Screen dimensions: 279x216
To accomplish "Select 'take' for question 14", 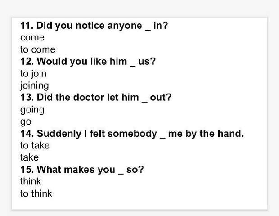I will click(29, 157).
